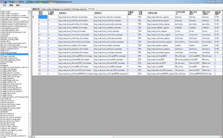
Task: Select f1drivers in the table list
Action: coord(5,51)
